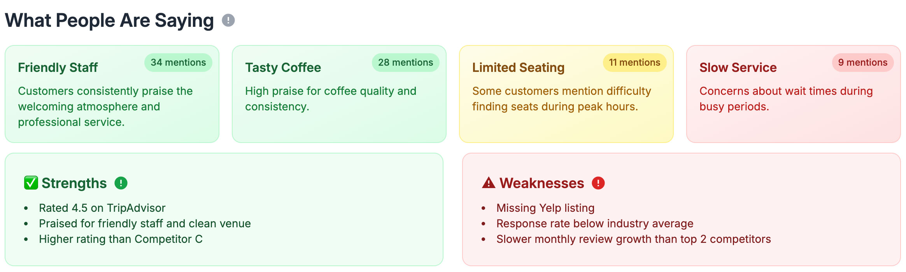Open the Limited Seating card
906x272 pixels.
[566, 94]
